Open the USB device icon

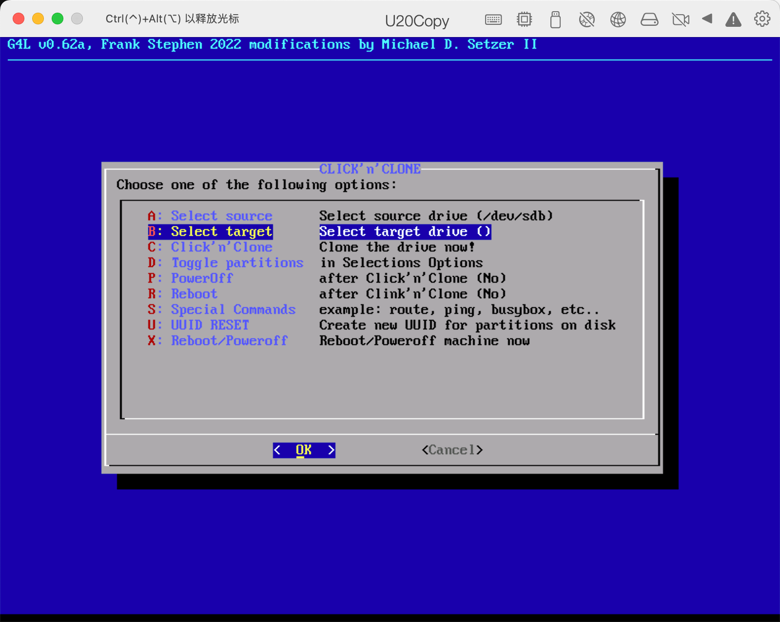[555, 19]
